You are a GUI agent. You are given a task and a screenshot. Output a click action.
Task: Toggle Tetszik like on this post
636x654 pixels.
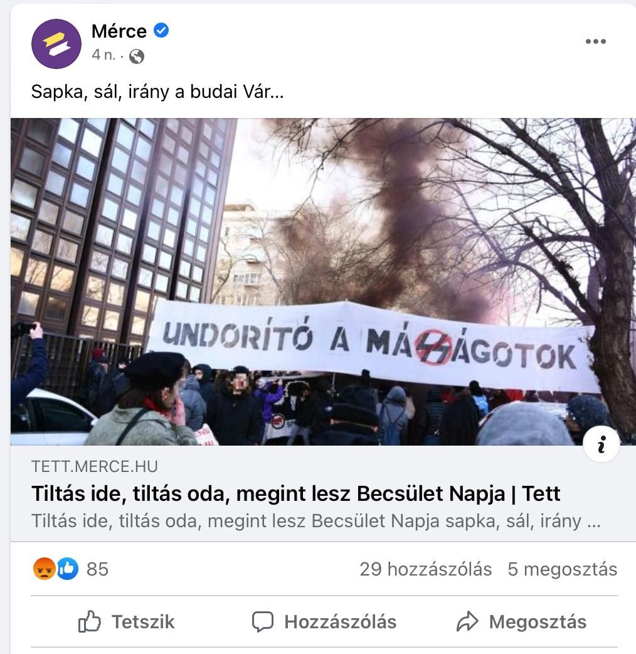point(126,622)
